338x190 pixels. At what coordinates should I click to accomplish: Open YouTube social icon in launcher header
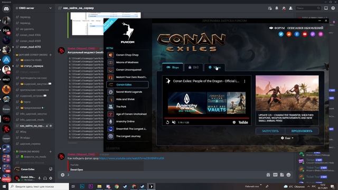305,34
